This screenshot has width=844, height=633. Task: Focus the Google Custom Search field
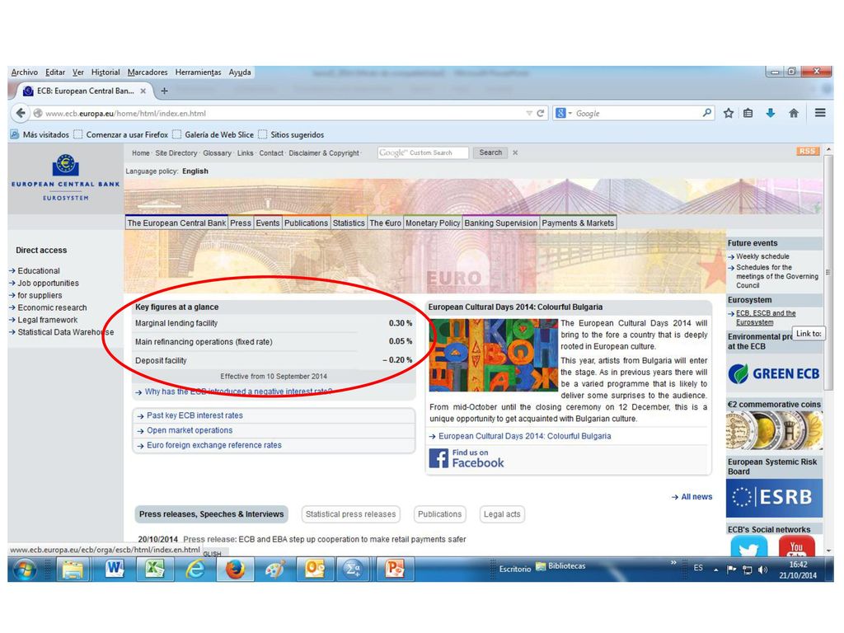[423, 152]
